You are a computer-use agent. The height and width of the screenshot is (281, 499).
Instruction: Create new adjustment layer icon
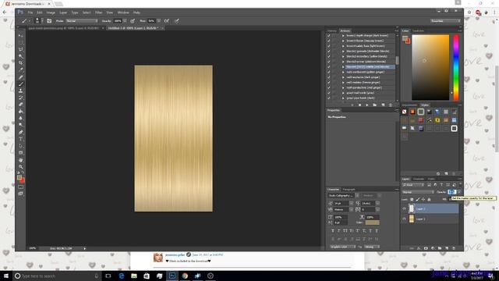(433, 248)
